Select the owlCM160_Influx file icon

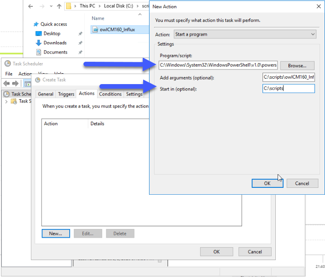(x=95, y=30)
